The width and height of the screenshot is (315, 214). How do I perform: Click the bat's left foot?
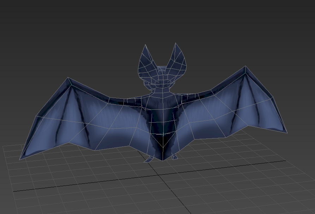pos(149,159)
